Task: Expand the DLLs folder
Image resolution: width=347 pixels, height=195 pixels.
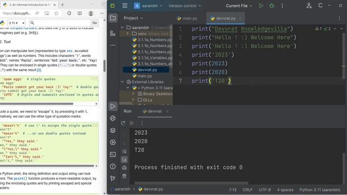Action: pyautogui.click(x=133, y=100)
